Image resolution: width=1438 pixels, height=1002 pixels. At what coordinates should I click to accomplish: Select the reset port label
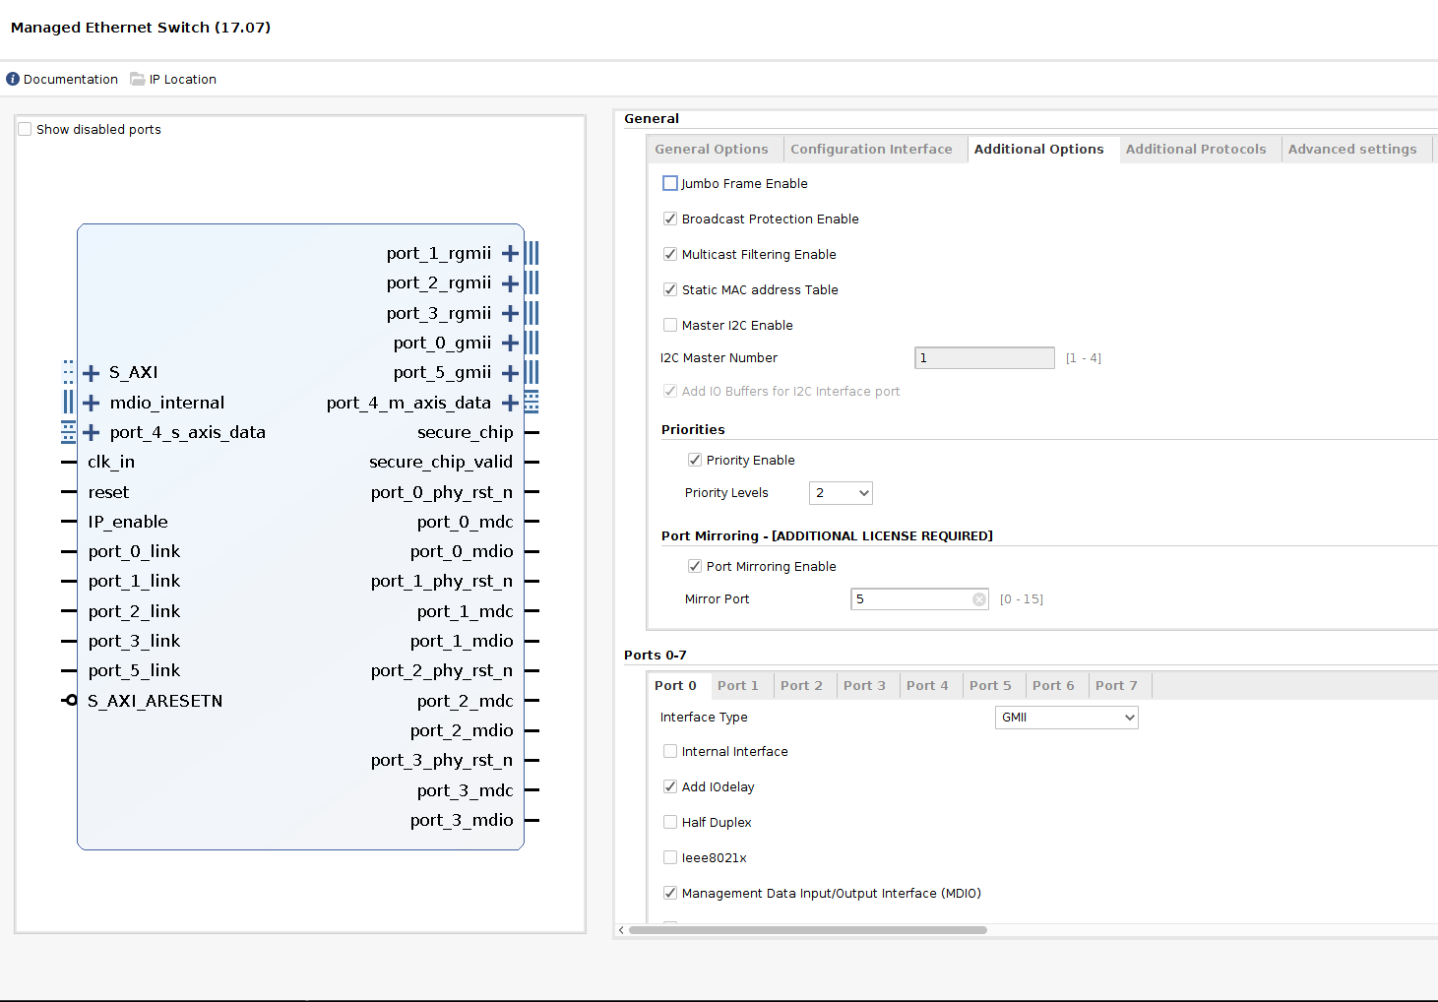click(108, 492)
